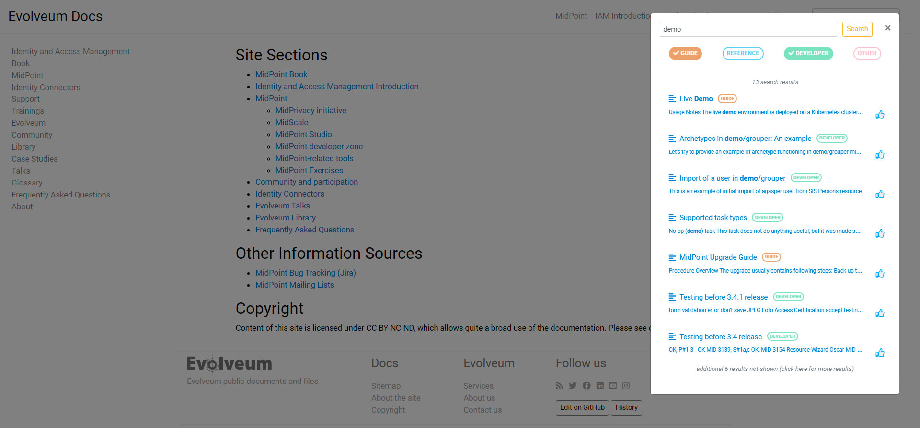Screen dimensions: 920x428
Task: Click the Evolveum Docs site title
Action: tap(55, 16)
